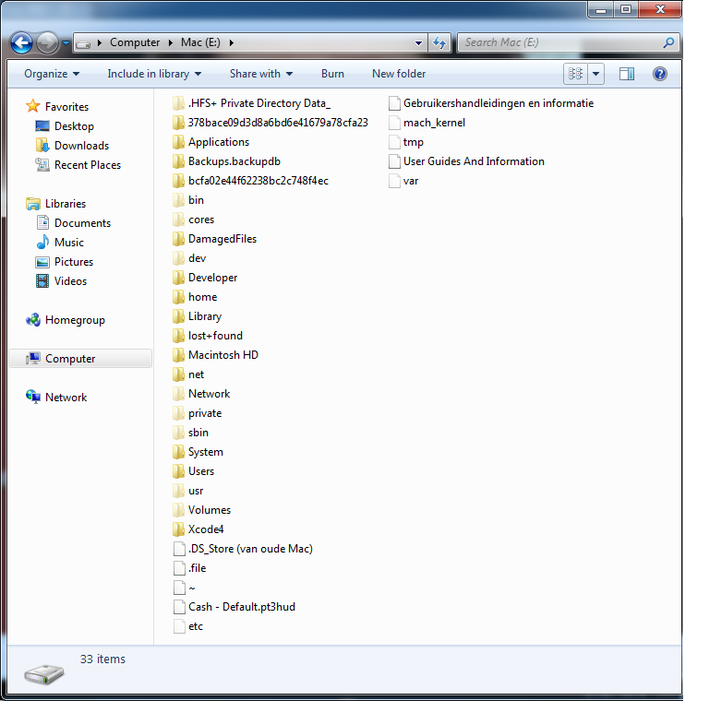Select the DamagedFiles folder icon

[178, 239]
